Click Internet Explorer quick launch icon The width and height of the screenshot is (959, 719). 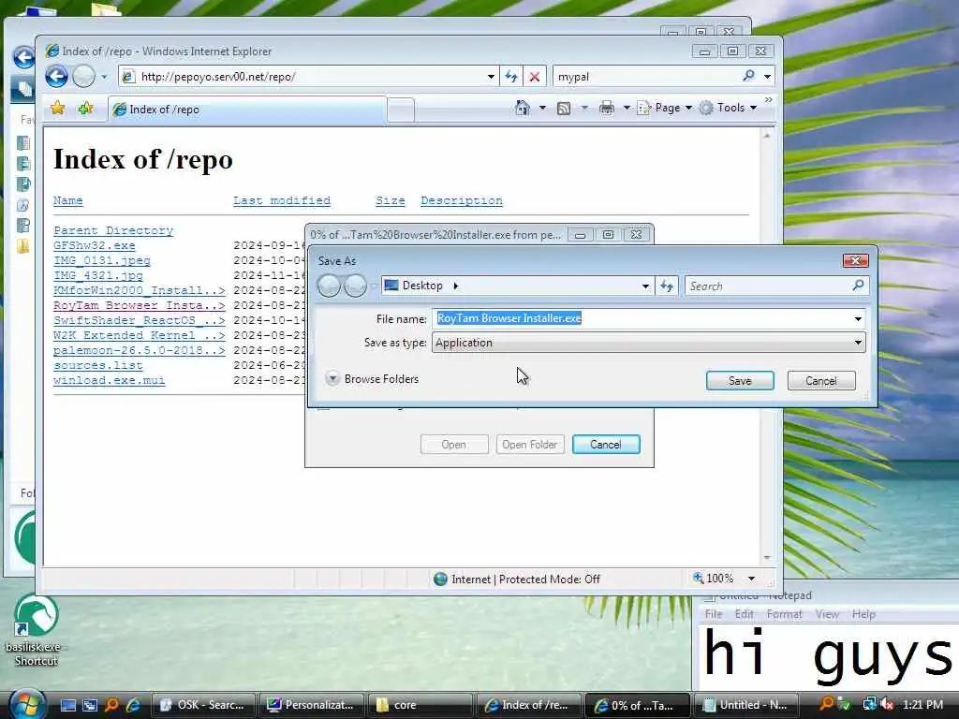coord(133,705)
